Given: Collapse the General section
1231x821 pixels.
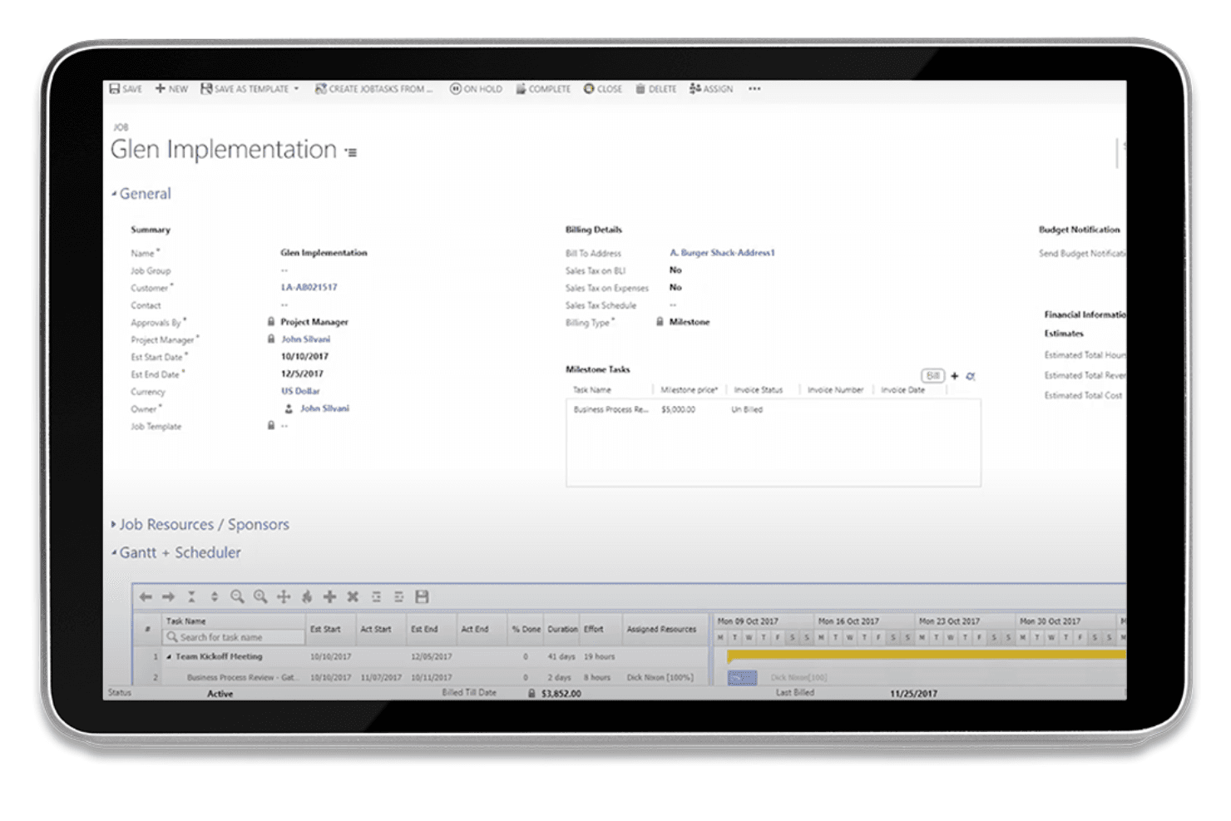Looking at the screenshot, I should [x=114, y=194].
